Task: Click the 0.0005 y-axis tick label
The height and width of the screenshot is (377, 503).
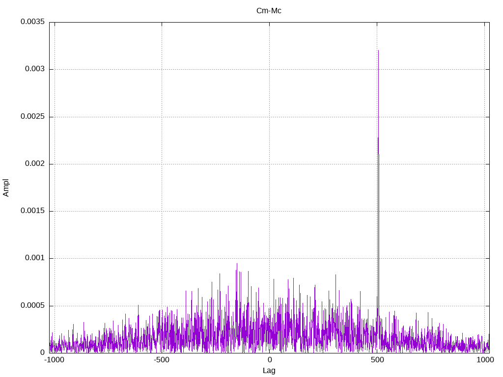Action: pos(32,306)
